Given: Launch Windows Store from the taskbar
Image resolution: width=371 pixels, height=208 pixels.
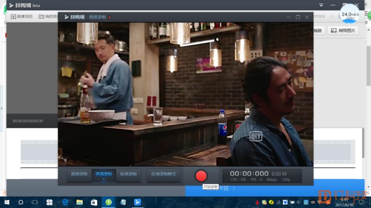Looking at the screenshot, I should pyautogui.click(x=94, y=202).
